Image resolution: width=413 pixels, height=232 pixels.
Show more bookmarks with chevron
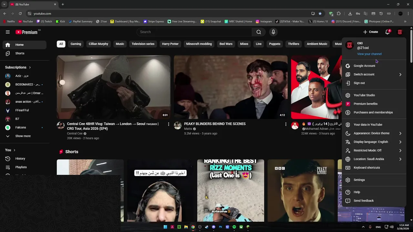pyautogui.click(x=405, y=22)
